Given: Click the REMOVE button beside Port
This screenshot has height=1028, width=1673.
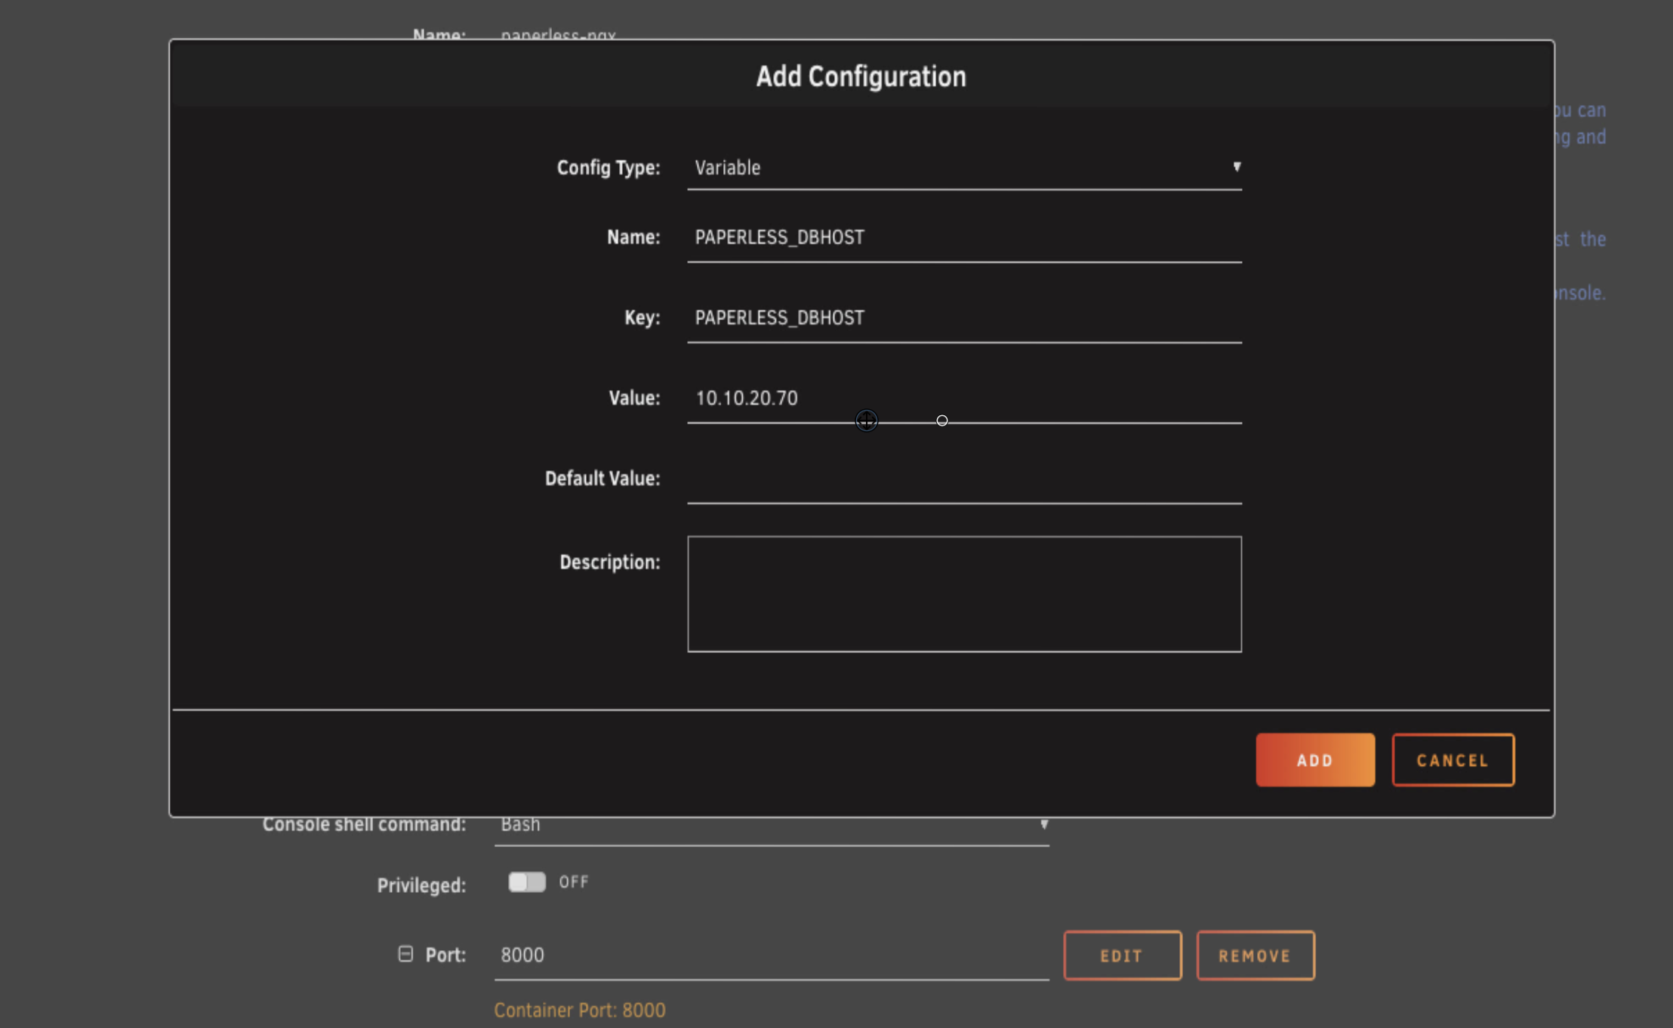Looking at the screenshot, I should [1255, 956].
